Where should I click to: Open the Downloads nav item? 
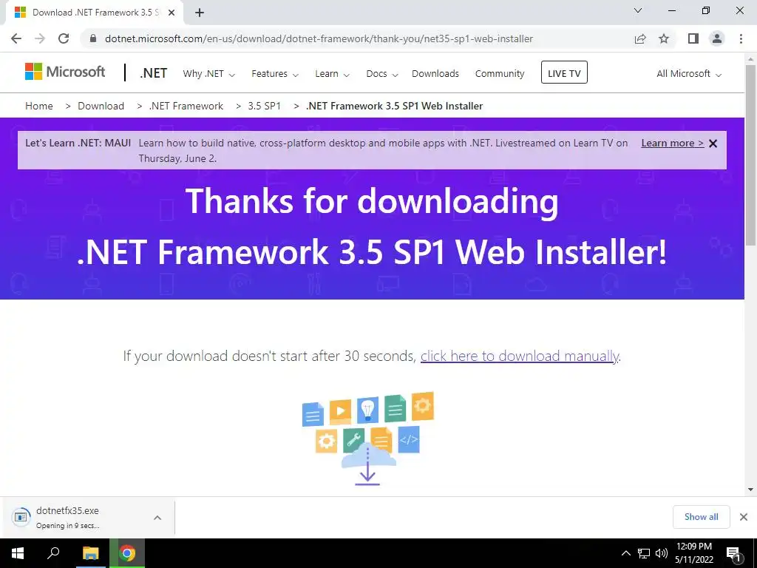(435, 74)
